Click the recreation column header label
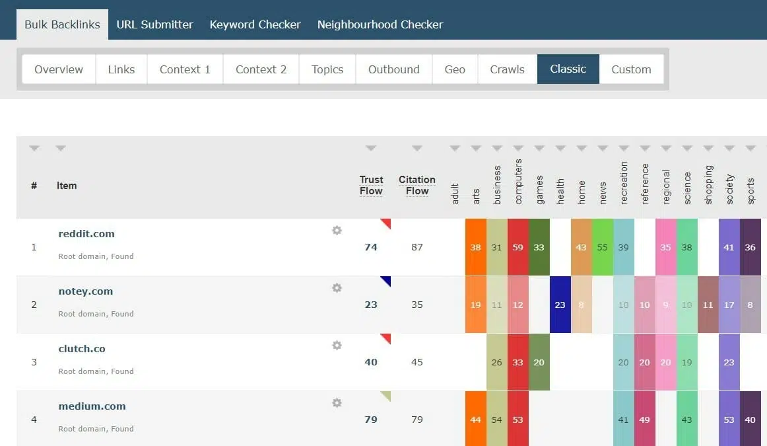Viewport: 767px width, 446px height. pyautogui.click(x=624, y=182)
